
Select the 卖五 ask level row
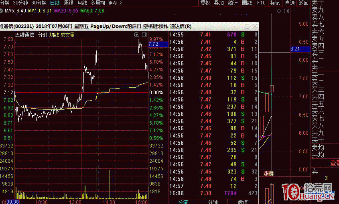click(318, 39)
